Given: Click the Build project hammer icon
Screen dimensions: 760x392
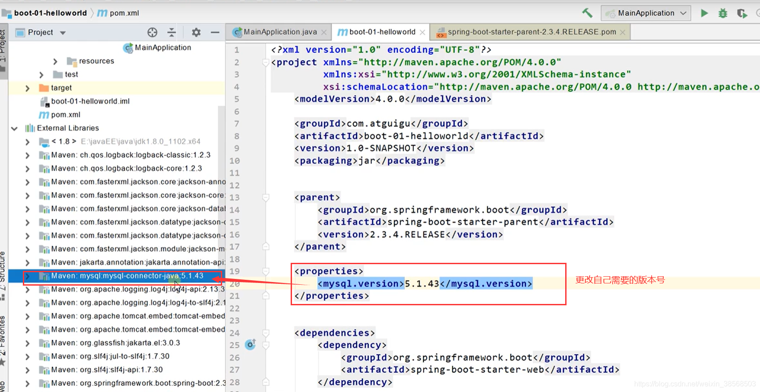Looking at the screenshot, I should point(587,13).
